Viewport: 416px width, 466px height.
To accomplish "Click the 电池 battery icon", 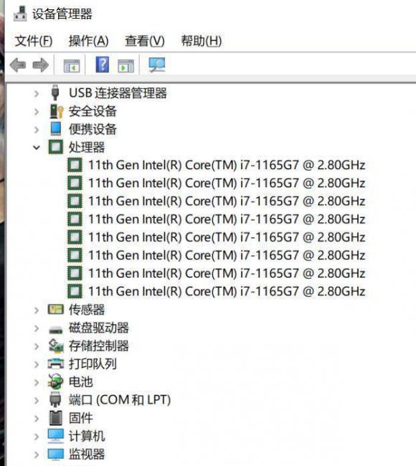I will pos(56,381).
